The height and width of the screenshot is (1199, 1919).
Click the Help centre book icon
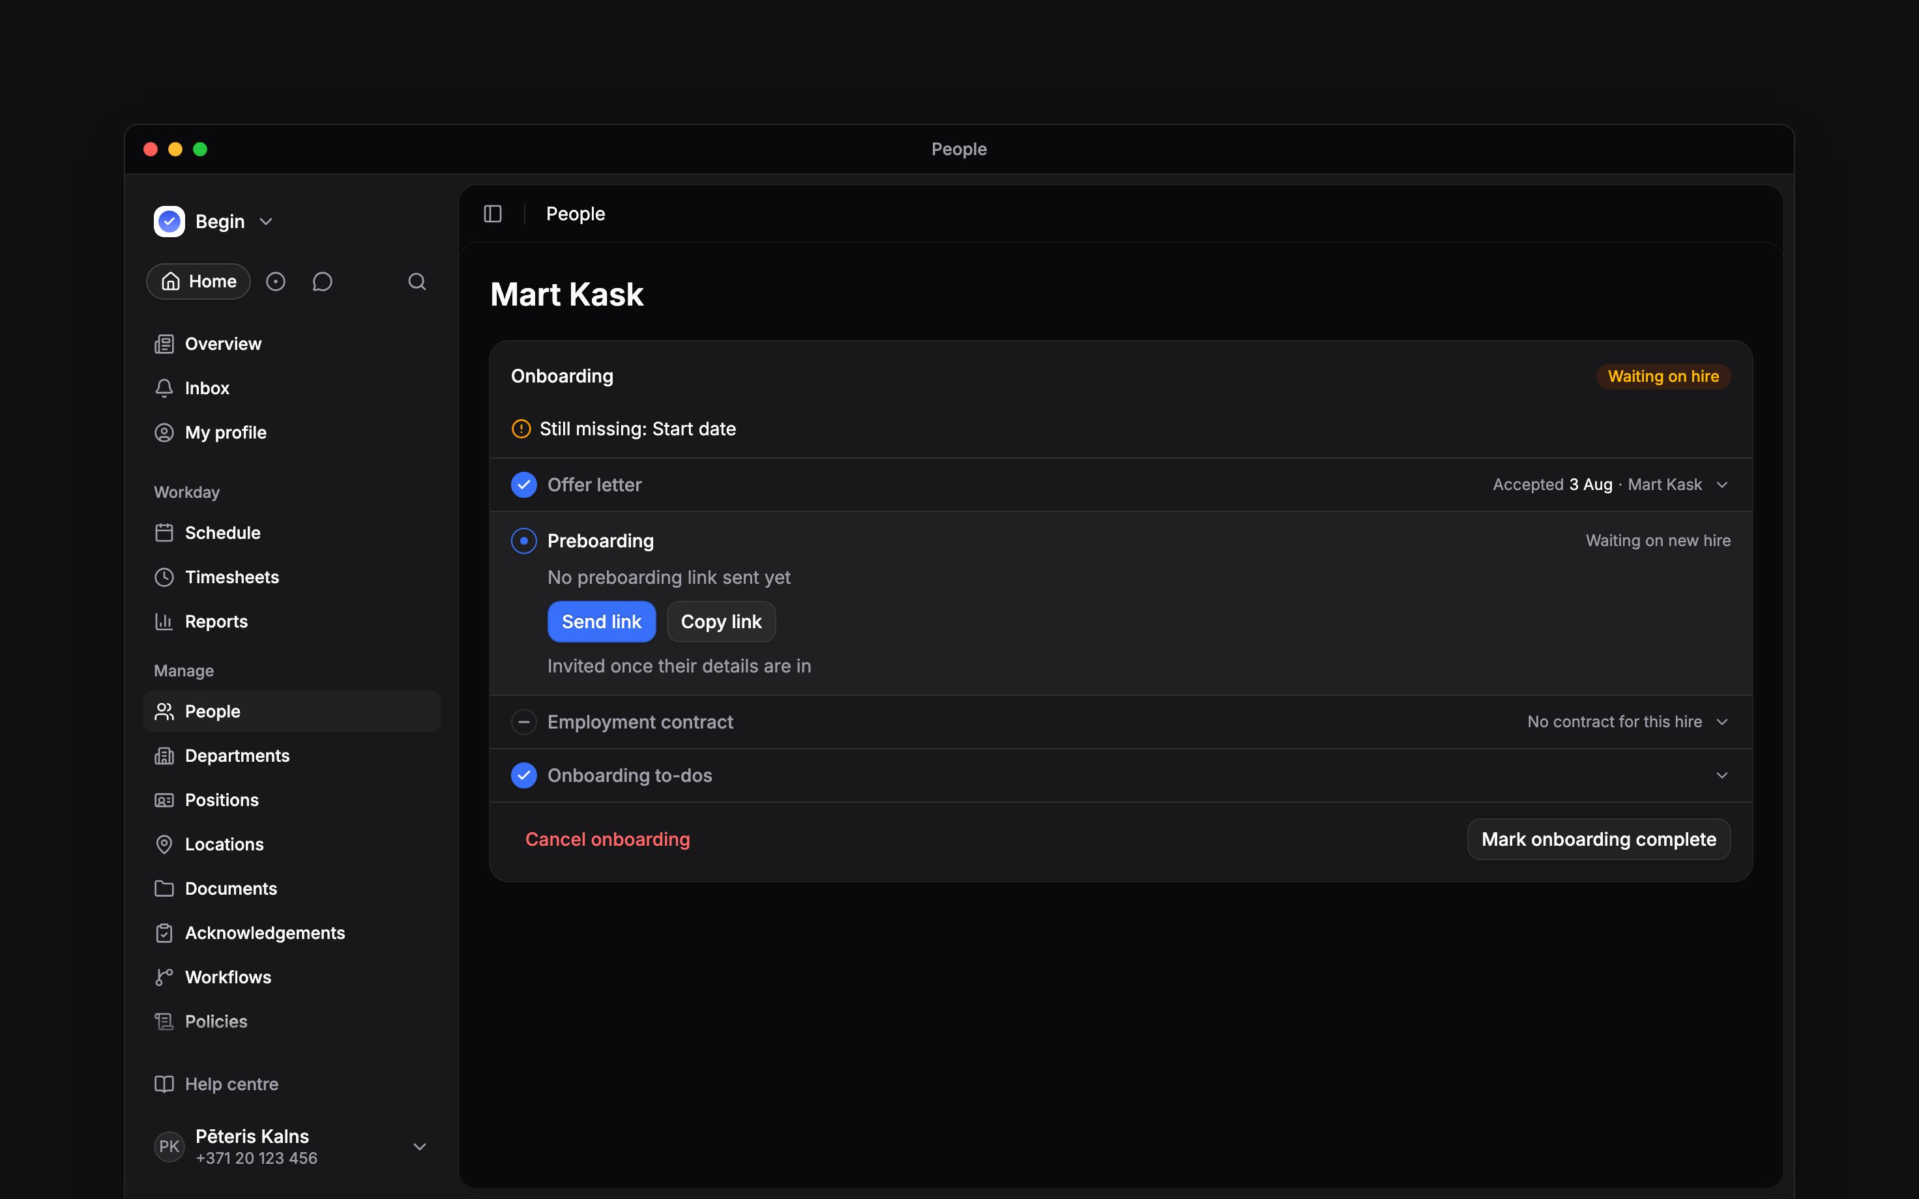coord(164,1084)
